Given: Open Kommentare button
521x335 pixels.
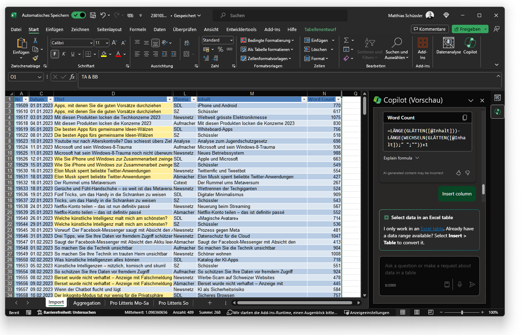Looking at the screenshot, I should pos(429,29).
